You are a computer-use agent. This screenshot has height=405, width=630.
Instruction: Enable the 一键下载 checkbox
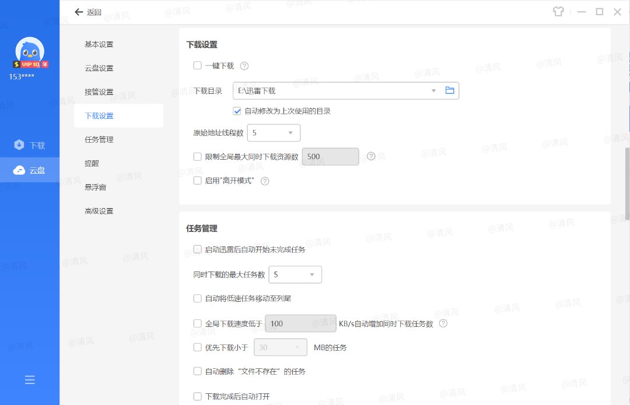click(197, 66)
